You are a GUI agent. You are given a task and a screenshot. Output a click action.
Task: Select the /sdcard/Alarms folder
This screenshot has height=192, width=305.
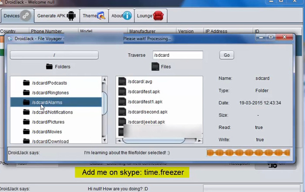(56, 102)
